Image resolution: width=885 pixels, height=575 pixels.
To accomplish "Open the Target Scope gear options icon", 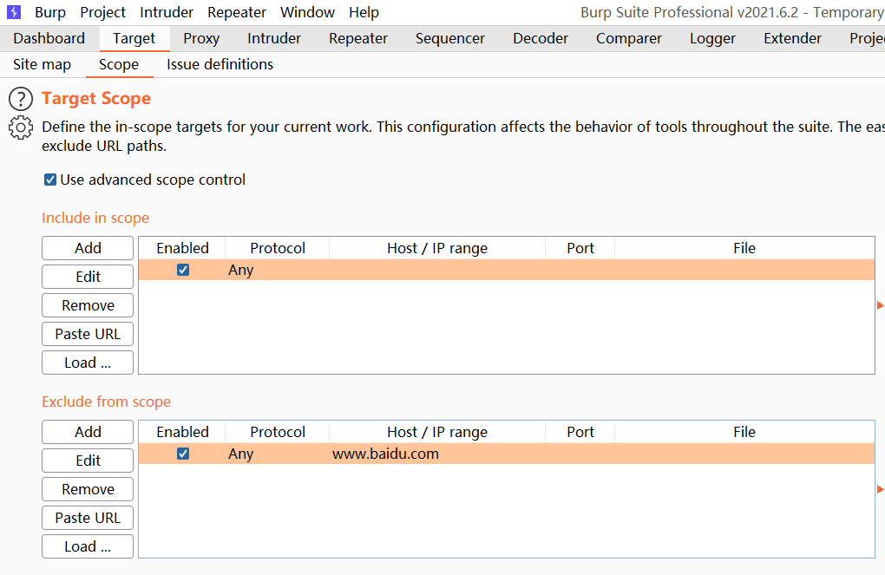I will coord(21,127).
